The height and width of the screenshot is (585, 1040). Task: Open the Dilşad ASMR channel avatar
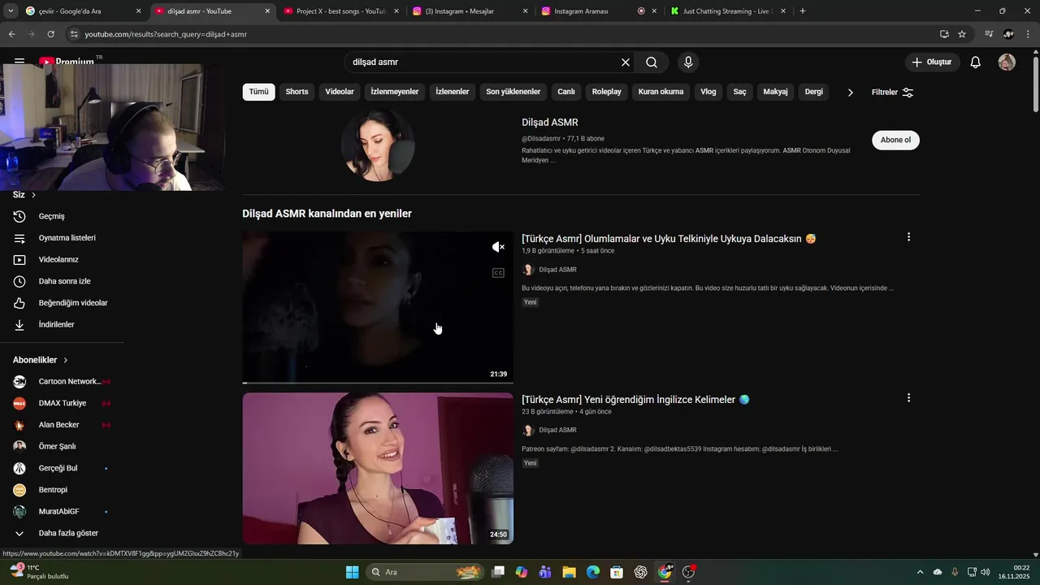point(378,145)
